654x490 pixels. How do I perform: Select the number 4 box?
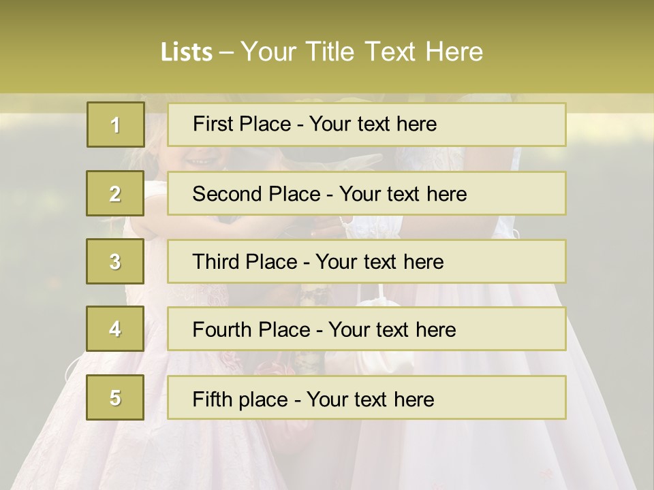115,329
